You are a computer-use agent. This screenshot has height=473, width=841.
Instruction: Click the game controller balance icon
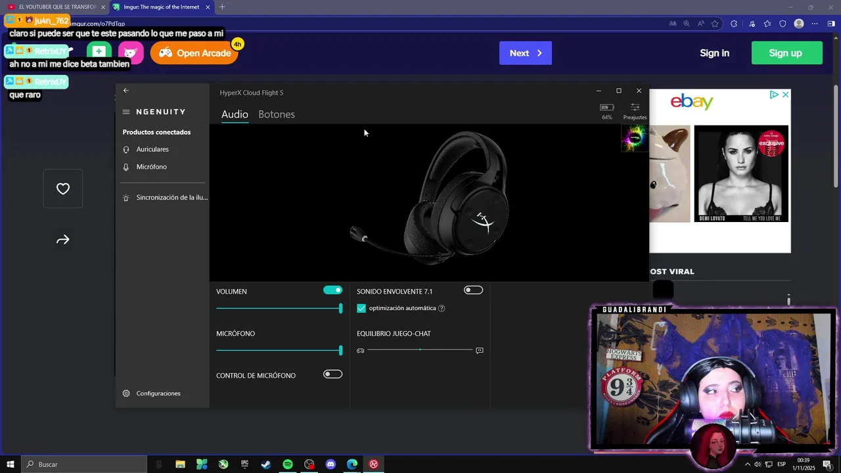(360, 351)
